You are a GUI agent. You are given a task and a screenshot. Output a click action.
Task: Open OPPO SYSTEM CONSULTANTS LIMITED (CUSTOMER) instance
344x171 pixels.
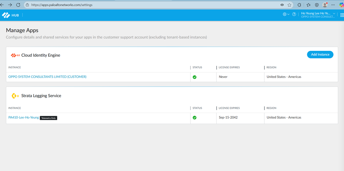[48, 77]
